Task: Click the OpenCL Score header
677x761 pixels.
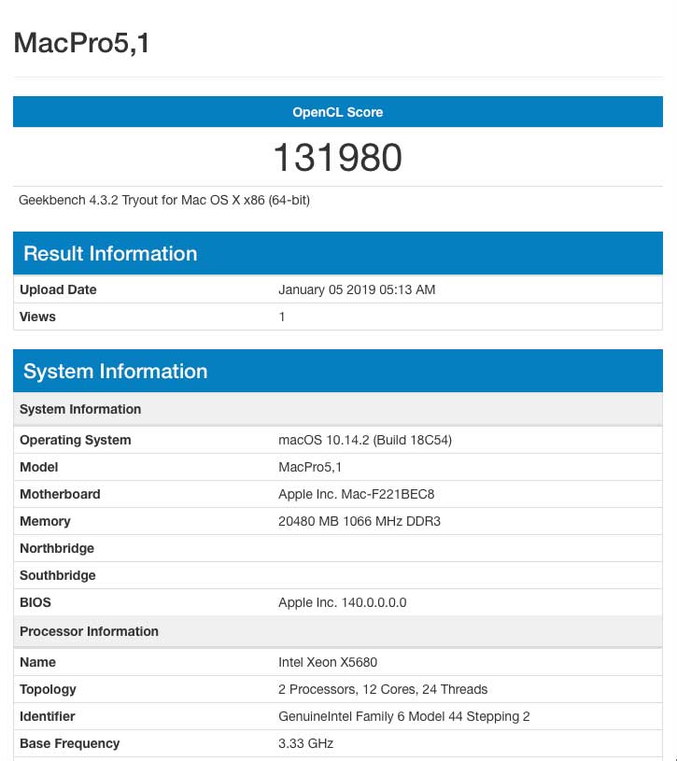Action: point(338,112)
